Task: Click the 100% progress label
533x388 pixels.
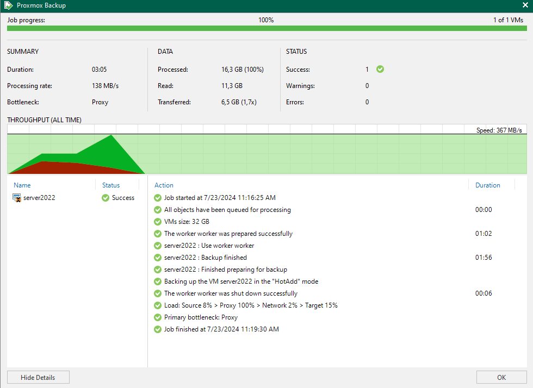Action: (266, 20)
